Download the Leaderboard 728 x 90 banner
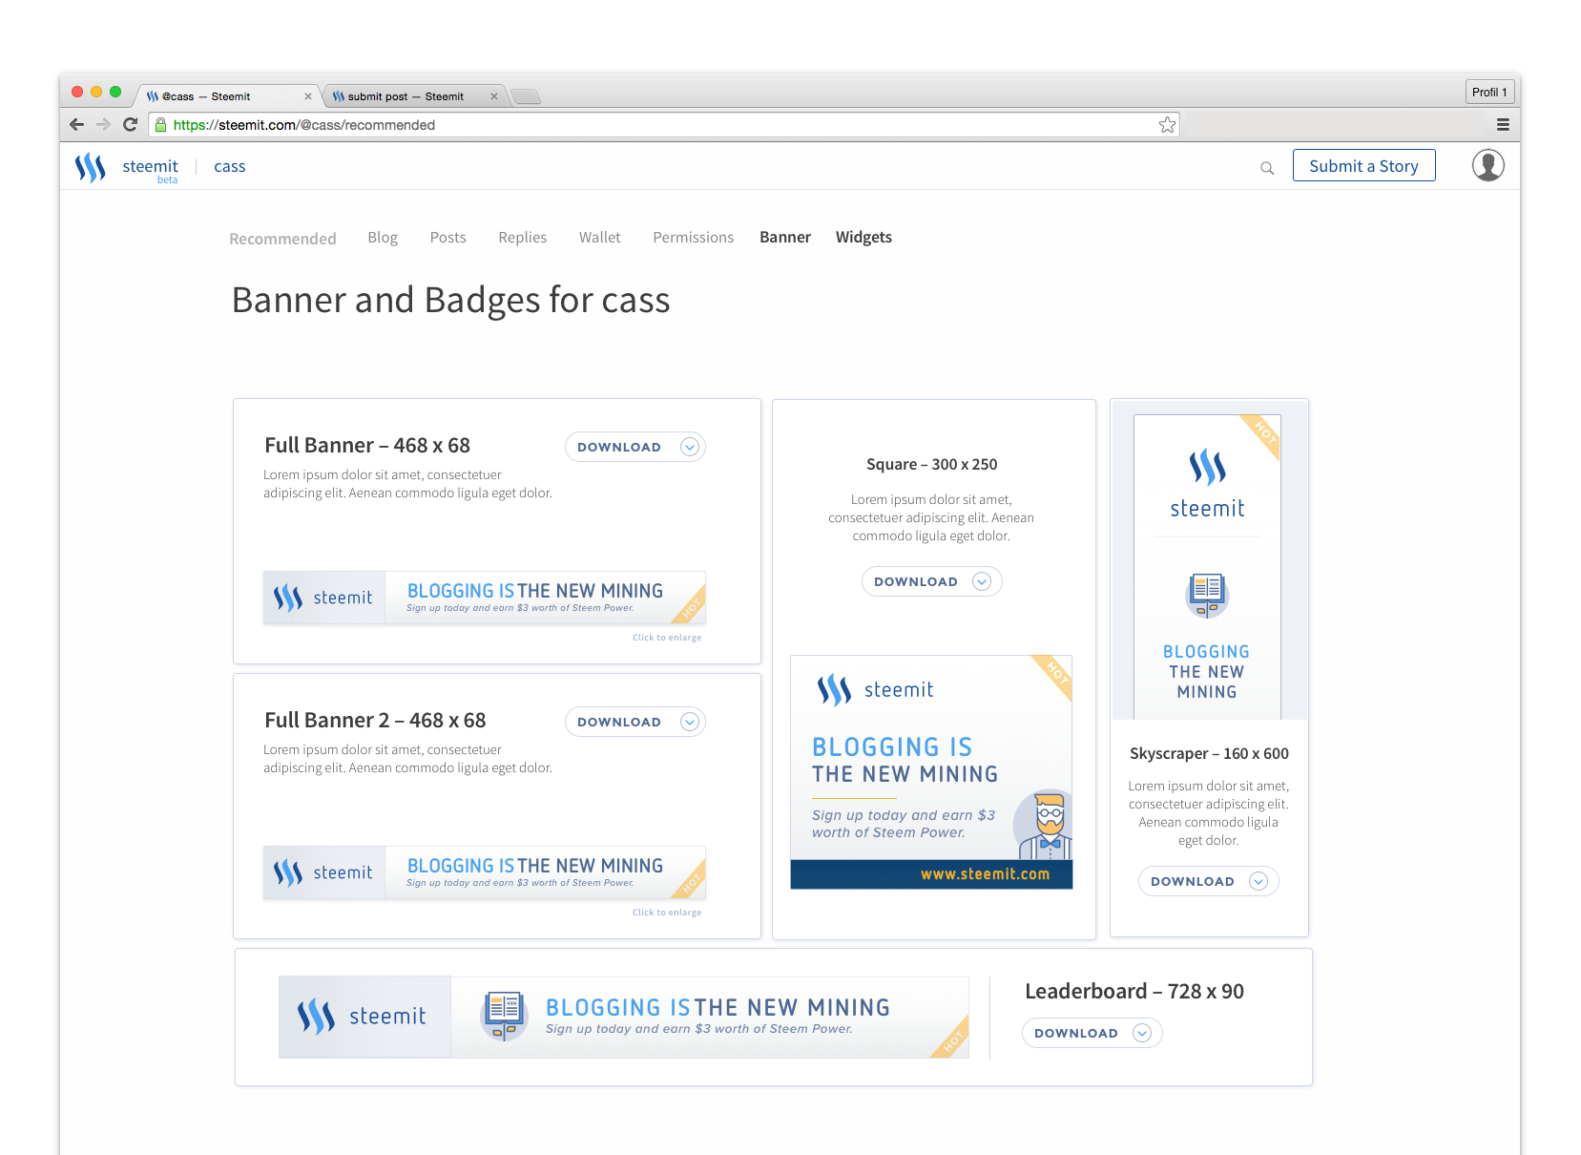1581x1155 pixels. click(1092, 1033)
